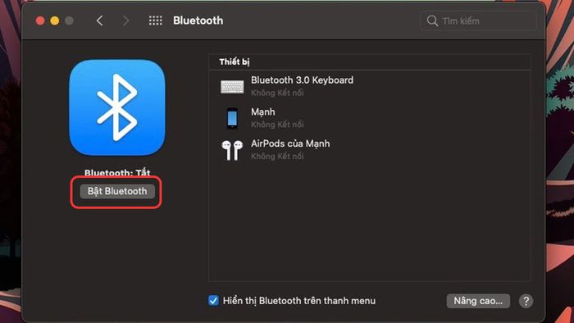
Task: Go back with the left chevron
Action: (x=99, y=20)
